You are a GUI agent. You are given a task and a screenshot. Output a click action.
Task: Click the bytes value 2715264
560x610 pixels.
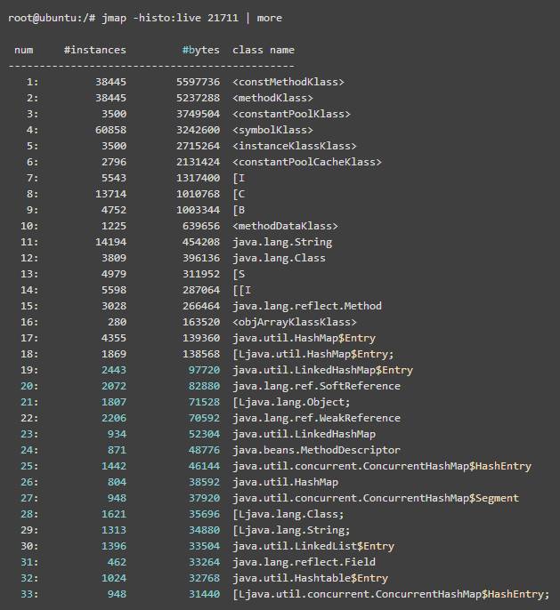pos(198,146)
